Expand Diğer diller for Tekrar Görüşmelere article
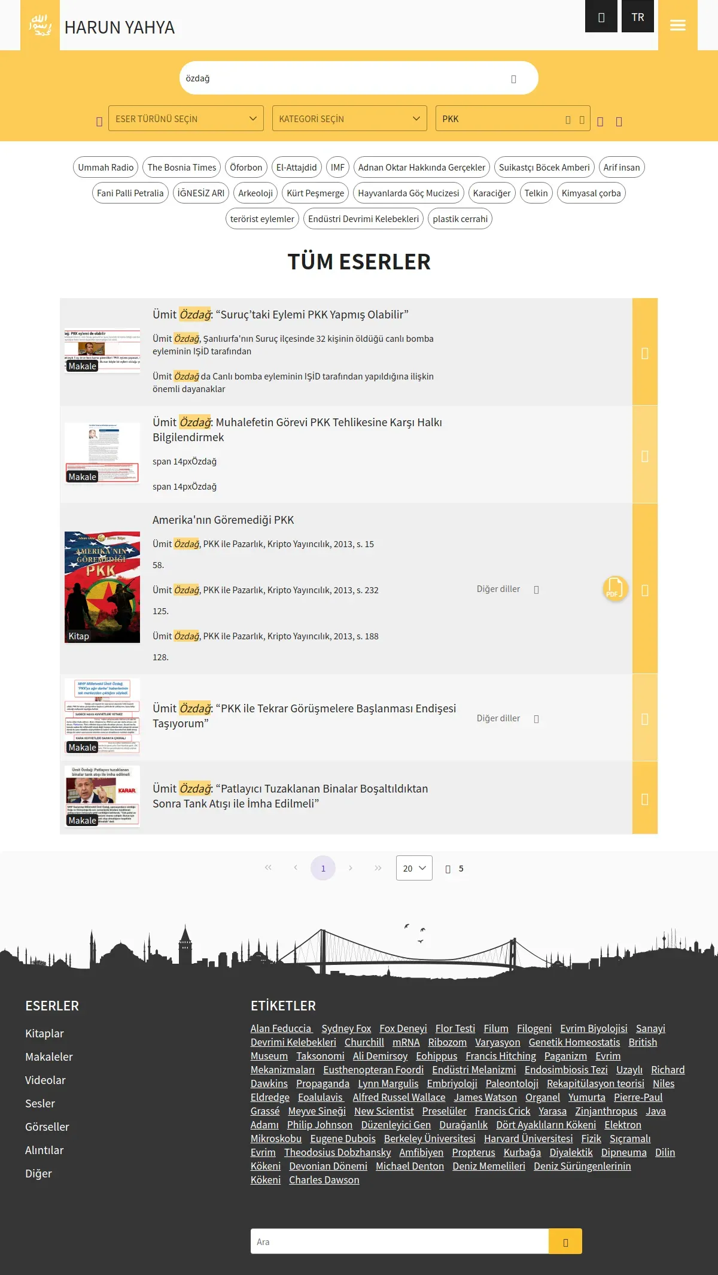This screenshot has height=1275, width=718. pos(508,718)
